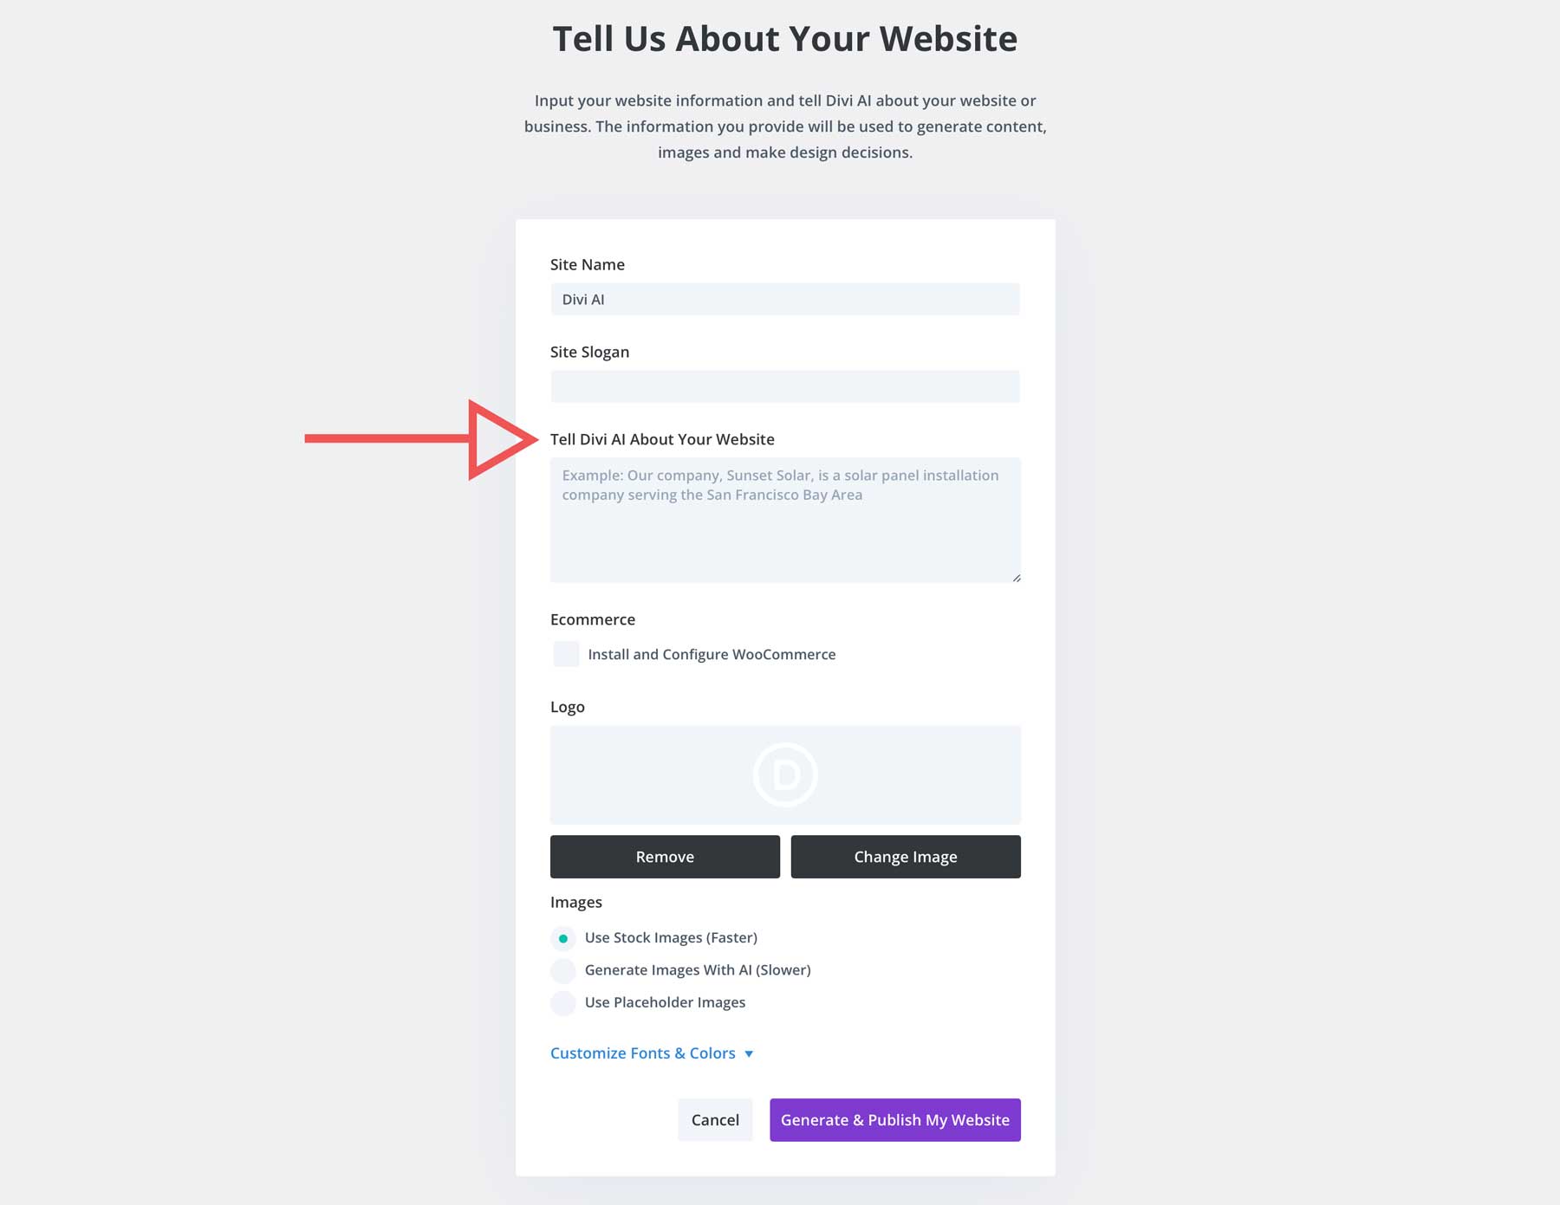Select Generate Images With AI (Slower)
1560x1205 pixels.
point(563,970)
